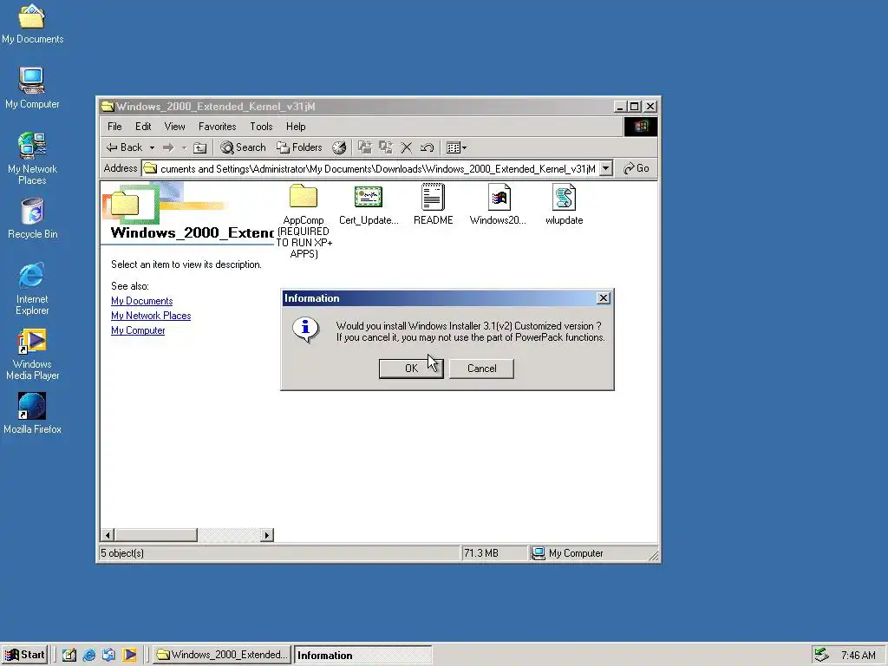Click the horizontal scrollbar thumb

156,534
